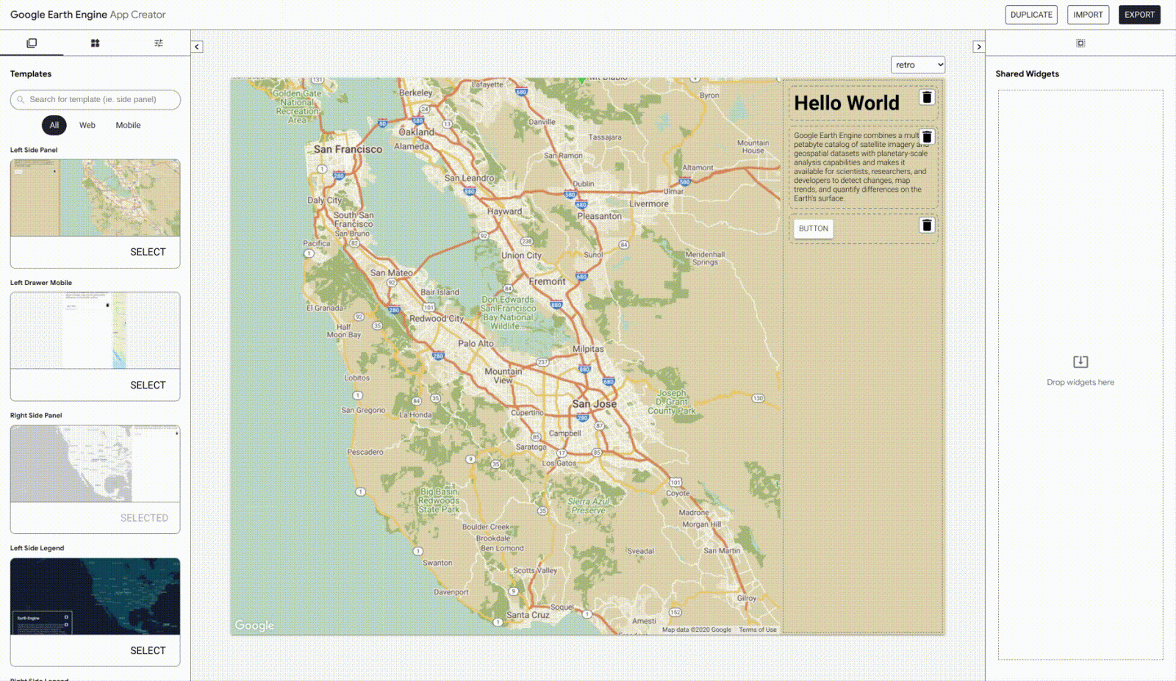Click the Left Drawer Mobile thumbnail
This screenshot has height=681, width=1176.
tap(96, 331)
